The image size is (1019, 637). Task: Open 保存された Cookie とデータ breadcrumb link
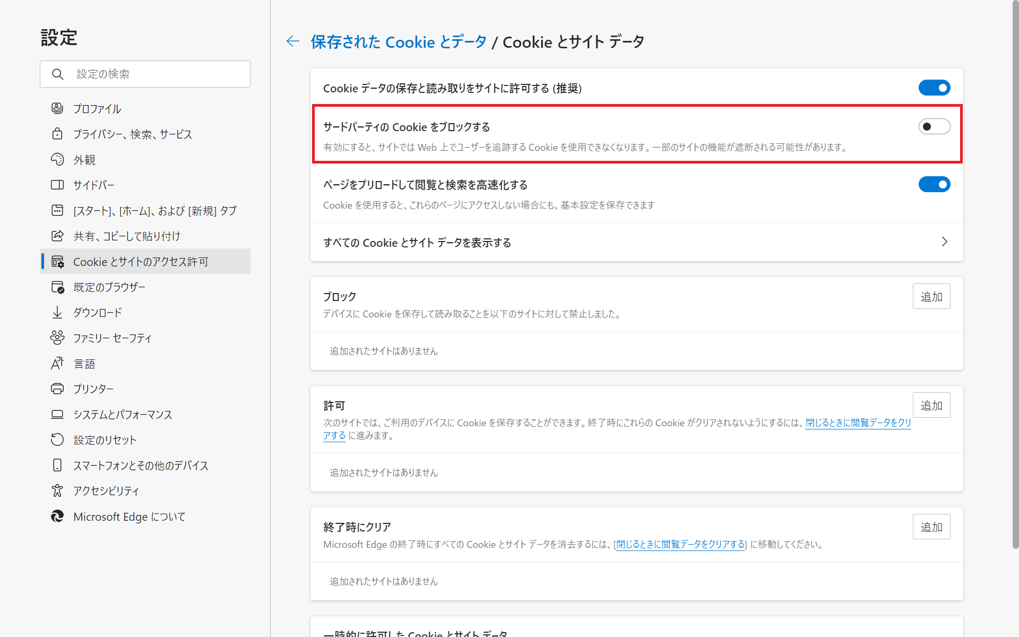(399, 41)
